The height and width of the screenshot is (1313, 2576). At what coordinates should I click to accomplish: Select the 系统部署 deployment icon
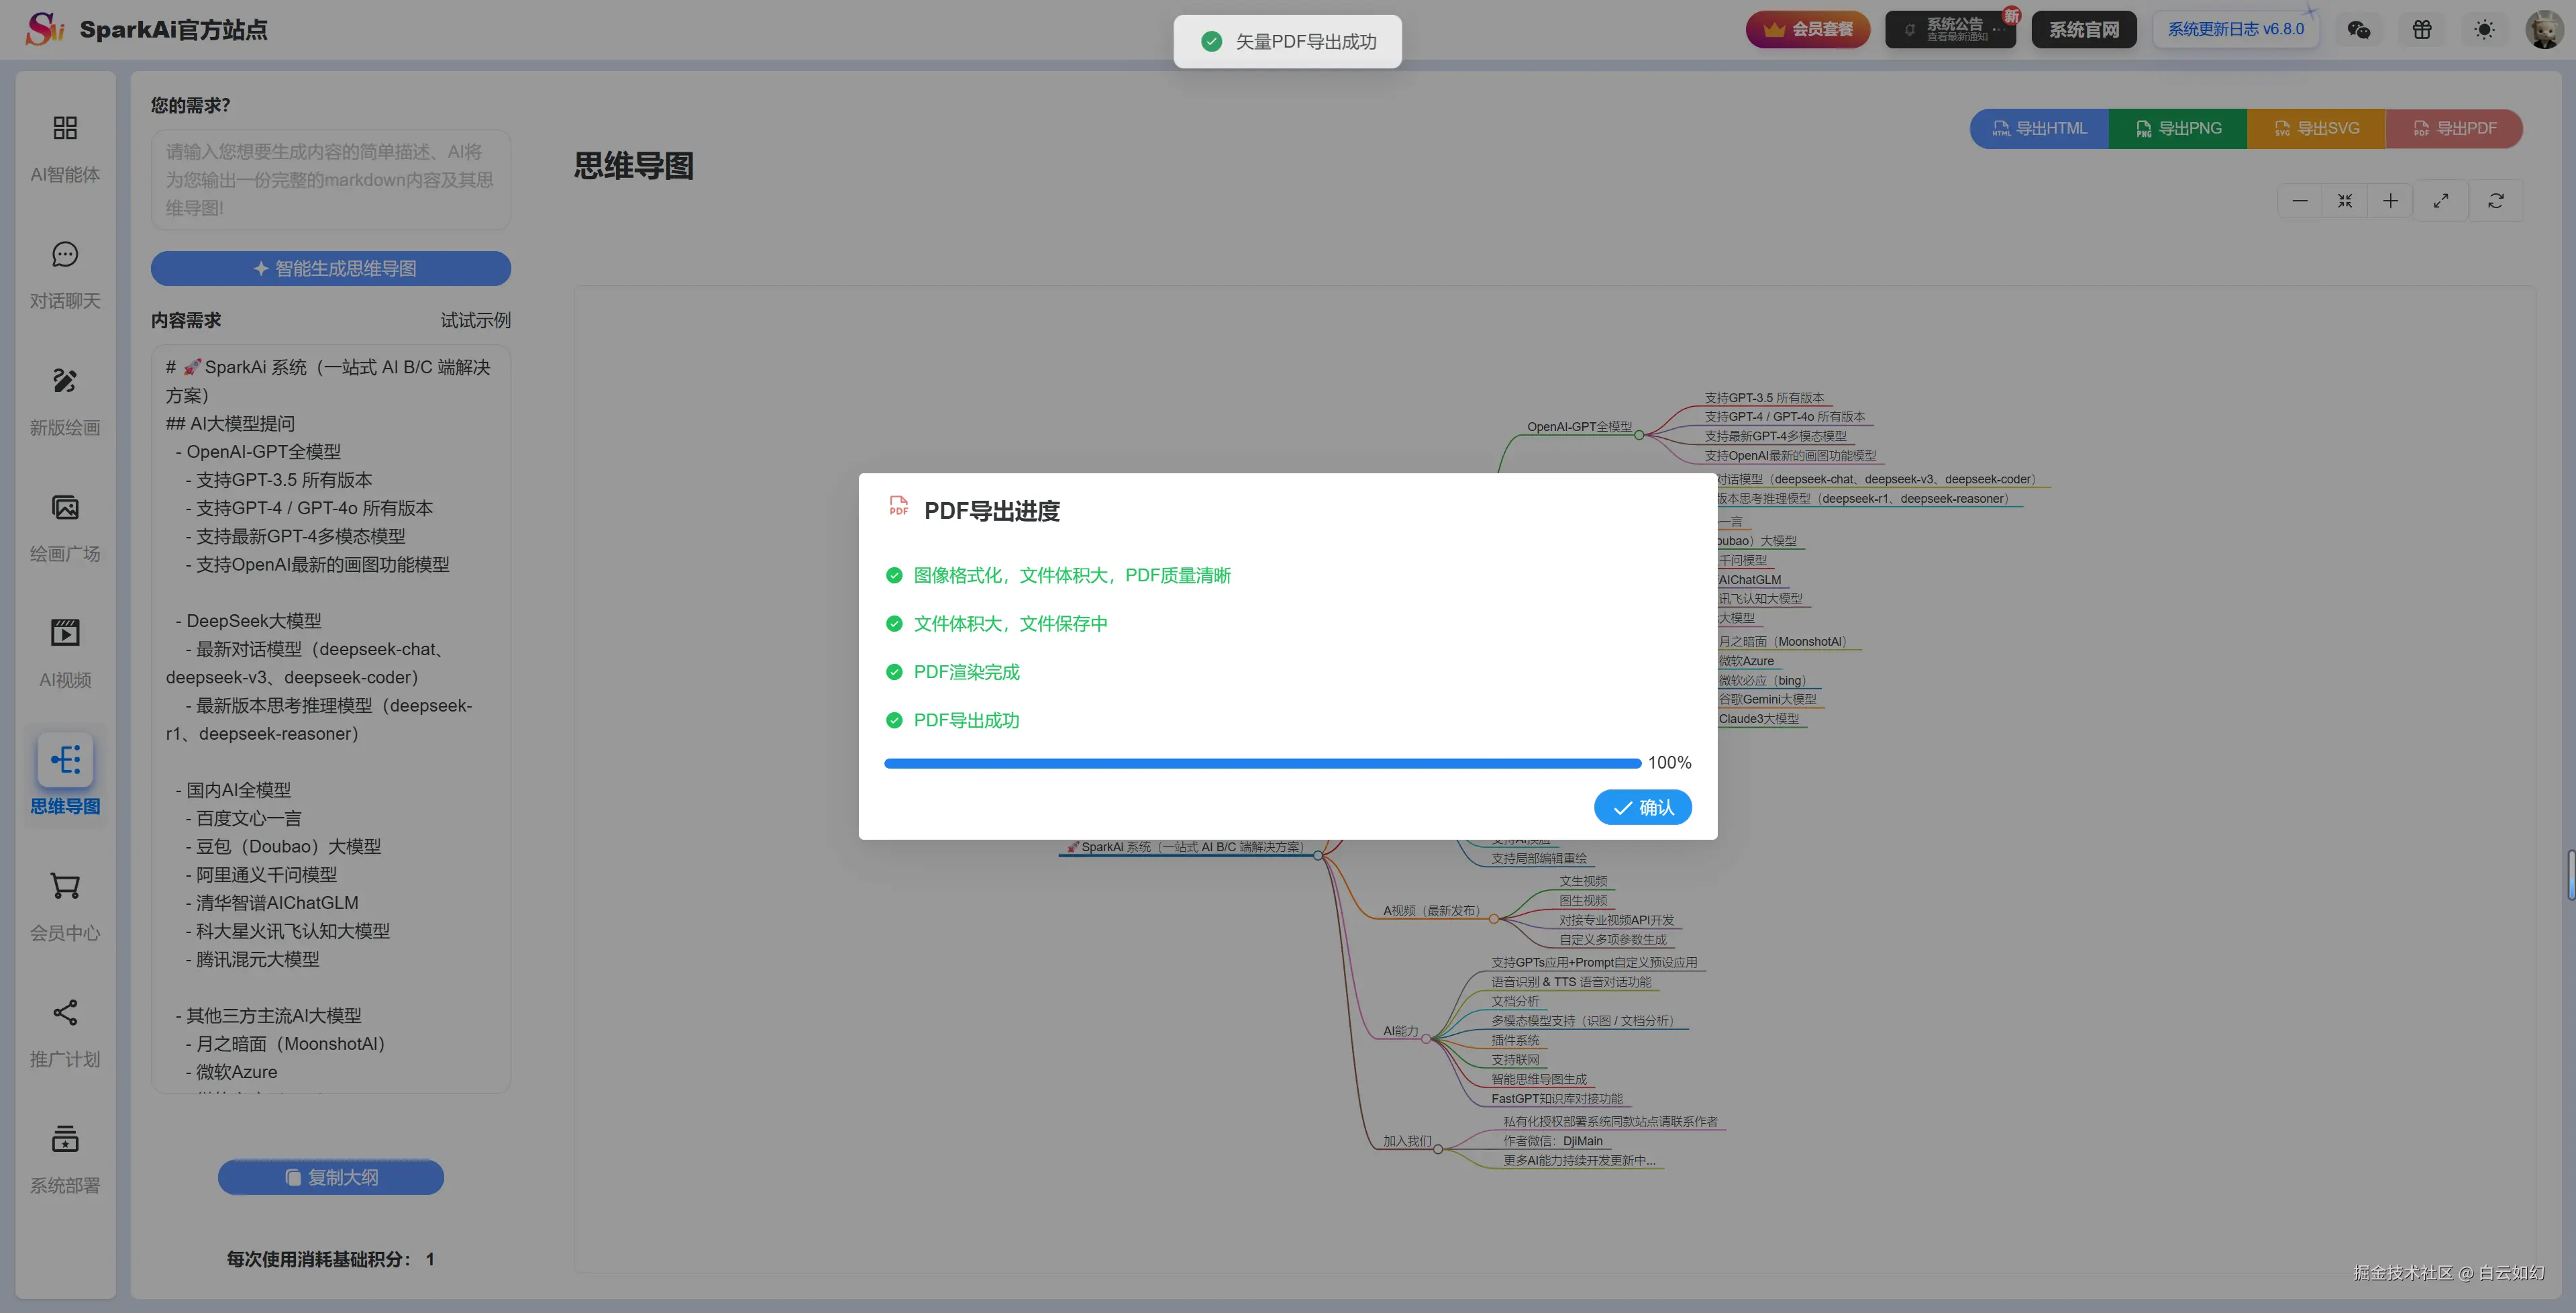pos(64,1139)
